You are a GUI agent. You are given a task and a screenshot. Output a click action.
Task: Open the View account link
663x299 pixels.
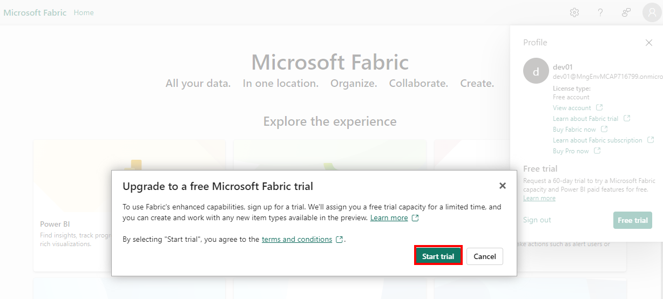click(x=572, y=108)
